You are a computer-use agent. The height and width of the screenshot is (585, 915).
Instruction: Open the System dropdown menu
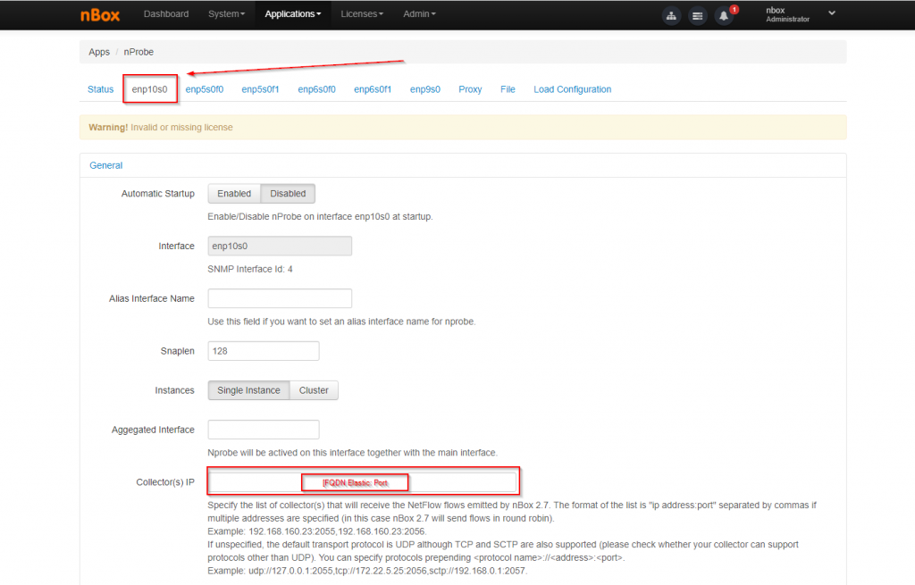226,14
